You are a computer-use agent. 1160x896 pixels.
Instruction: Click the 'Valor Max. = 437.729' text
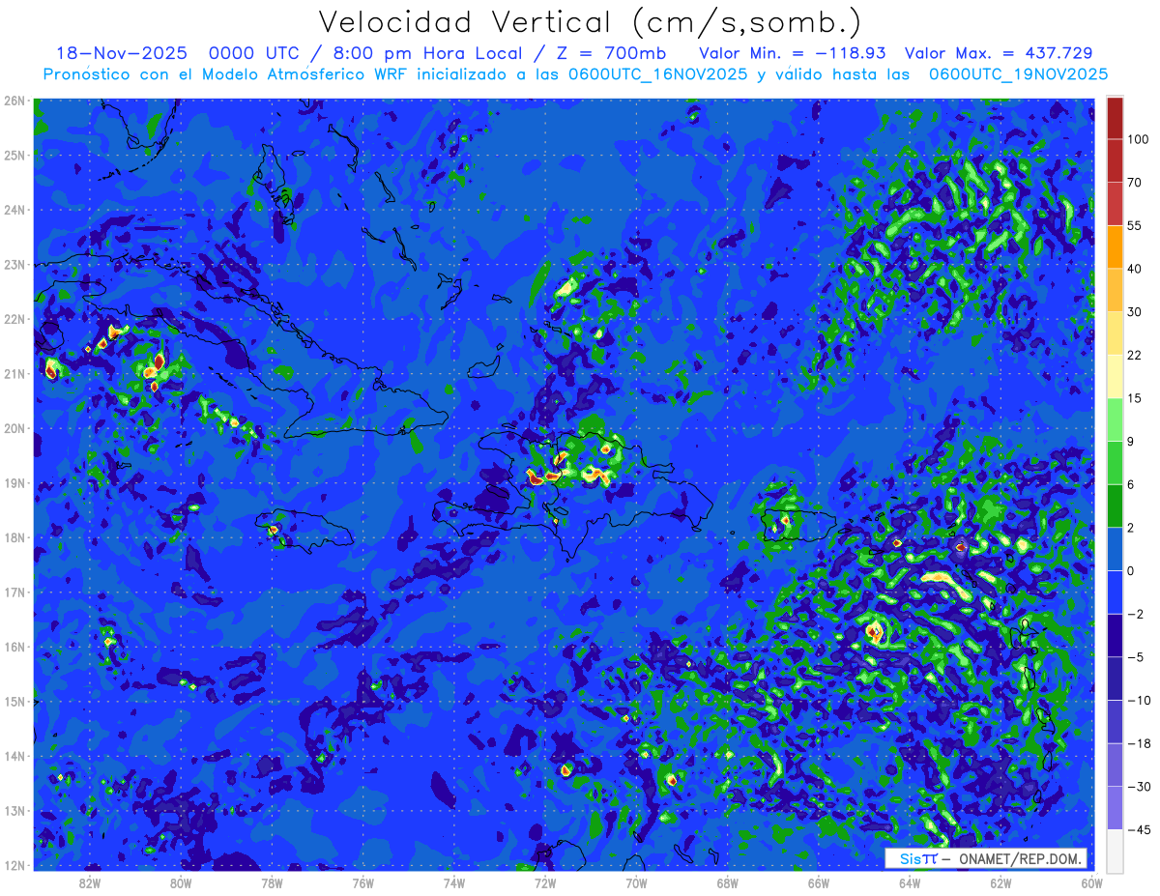[x=999, y=53]
